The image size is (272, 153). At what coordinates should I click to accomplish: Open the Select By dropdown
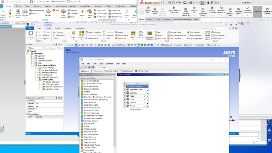[x=200, y=45]
